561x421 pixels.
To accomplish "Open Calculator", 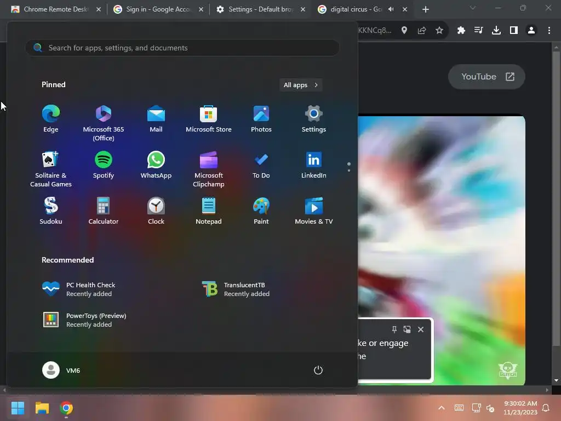I will click(104, 211).
